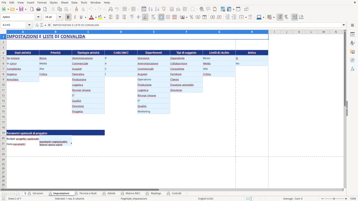
Task: Toggle Merge and Center cells
Action: point(161,17)
